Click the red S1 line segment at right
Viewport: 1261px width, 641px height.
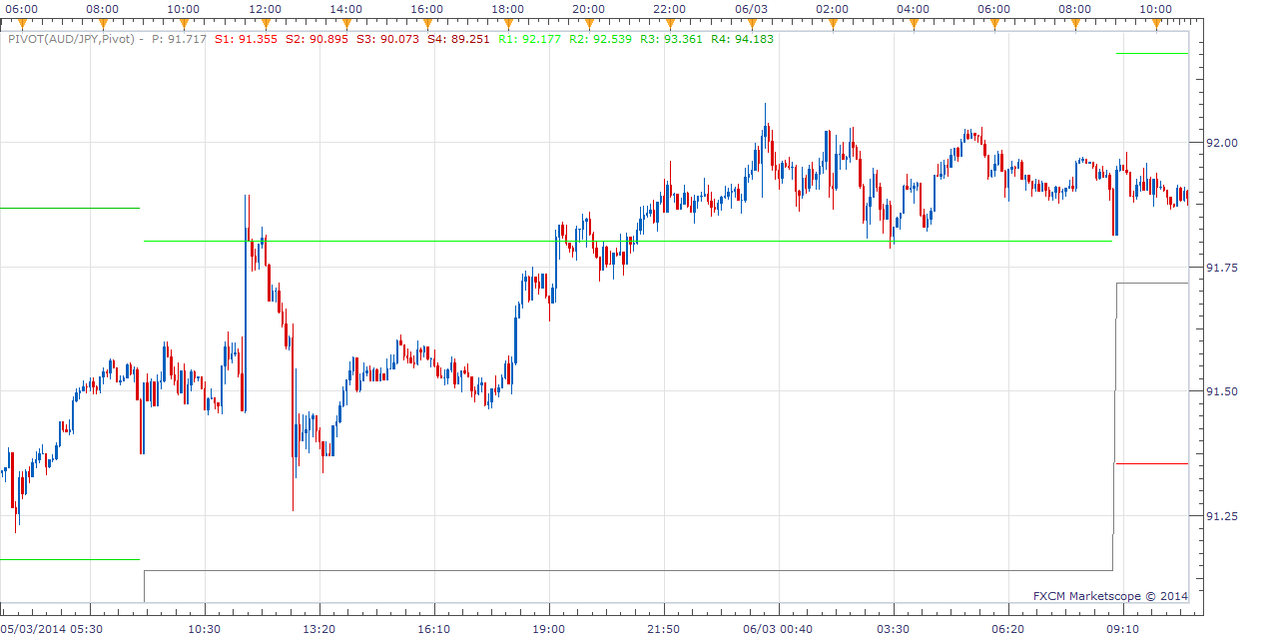coord(1151,463)
